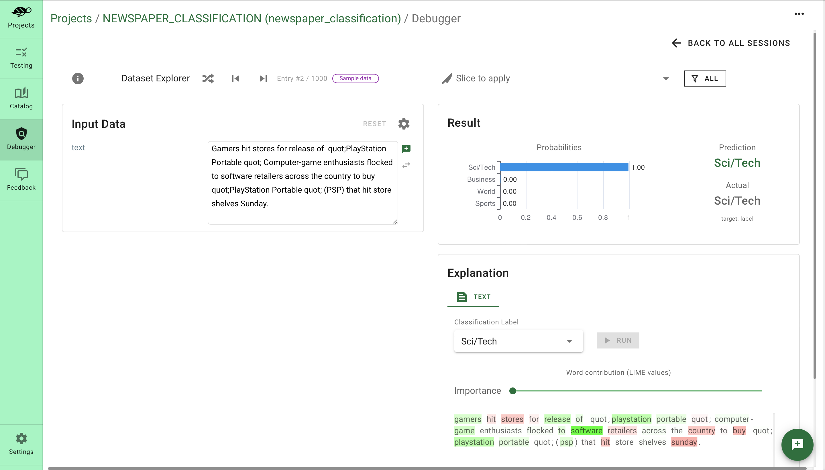Click the bottom horizontal scrollbar
The width and height of the screenshot is (825, 470).
click(427, 468)
